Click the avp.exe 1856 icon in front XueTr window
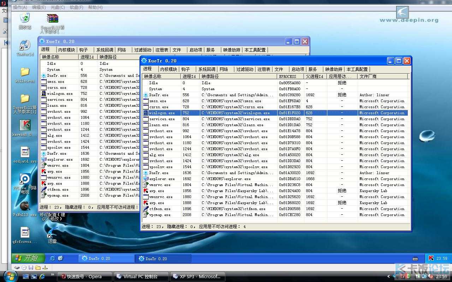 click(x=146, y=191)
